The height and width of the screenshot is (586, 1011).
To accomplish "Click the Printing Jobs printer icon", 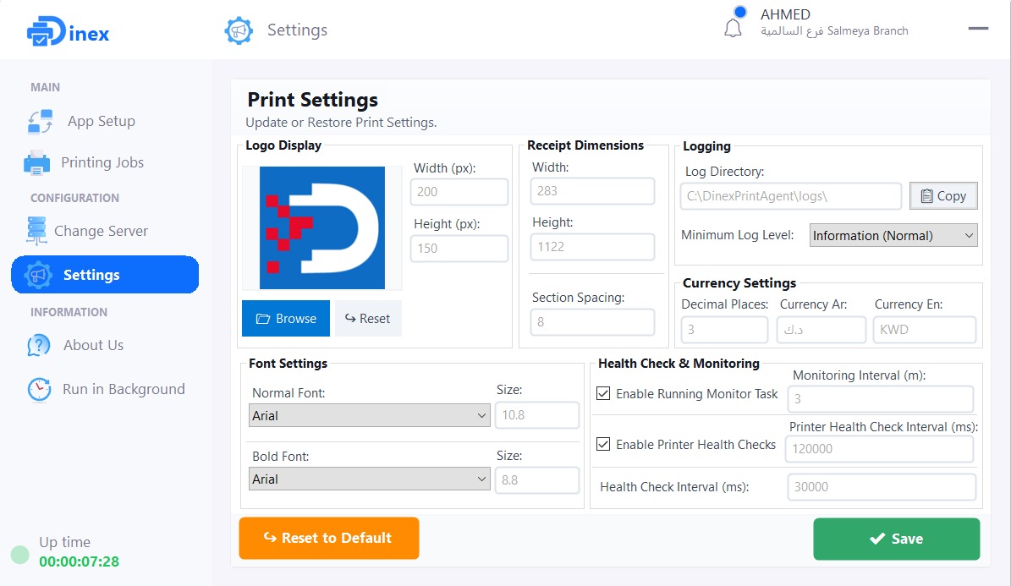I will [x=36, y=162].
